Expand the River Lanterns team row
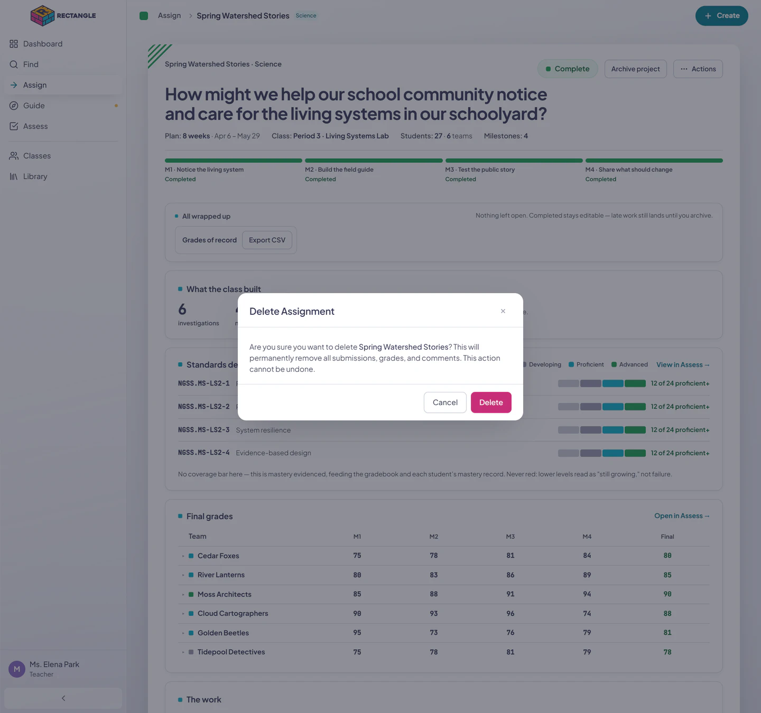Image resolution: width=761 pixels, height=713 pixels. 183,575
